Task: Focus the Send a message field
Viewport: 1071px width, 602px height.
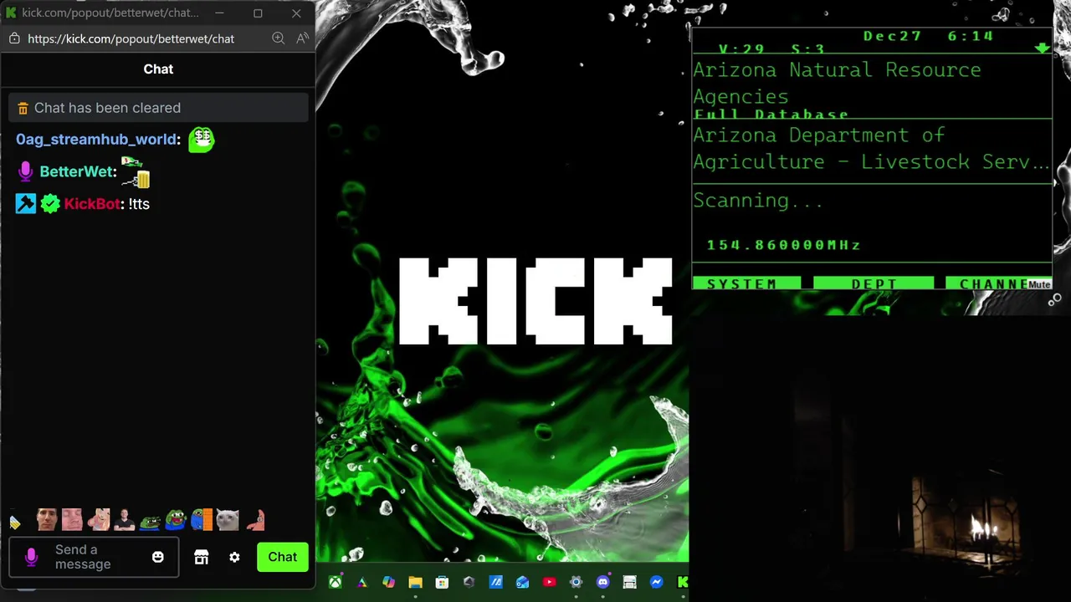Action: [94, 557]
